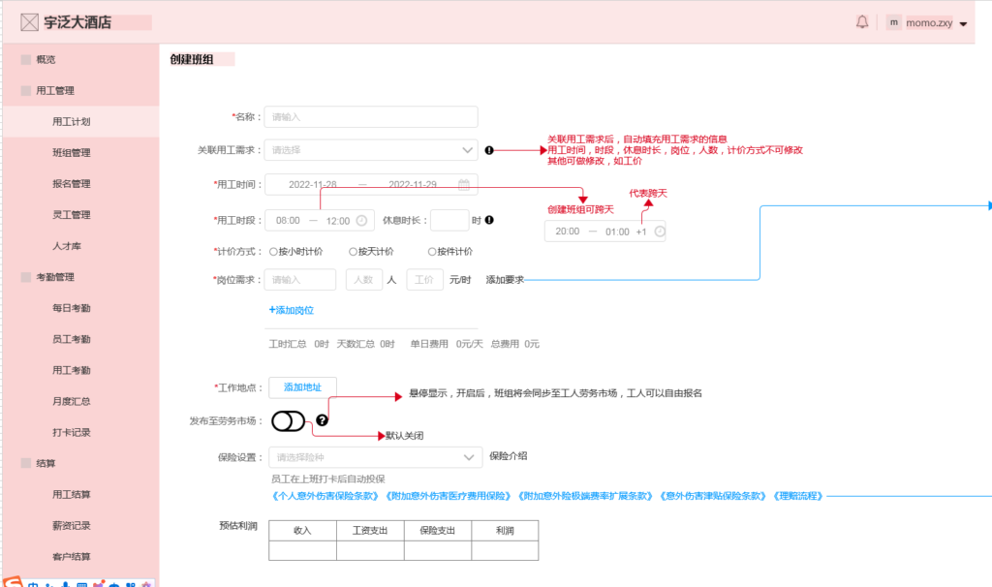Expand the momo.zxy account caret
This screenshot has height=587, width=992.
tap(963, 24)
